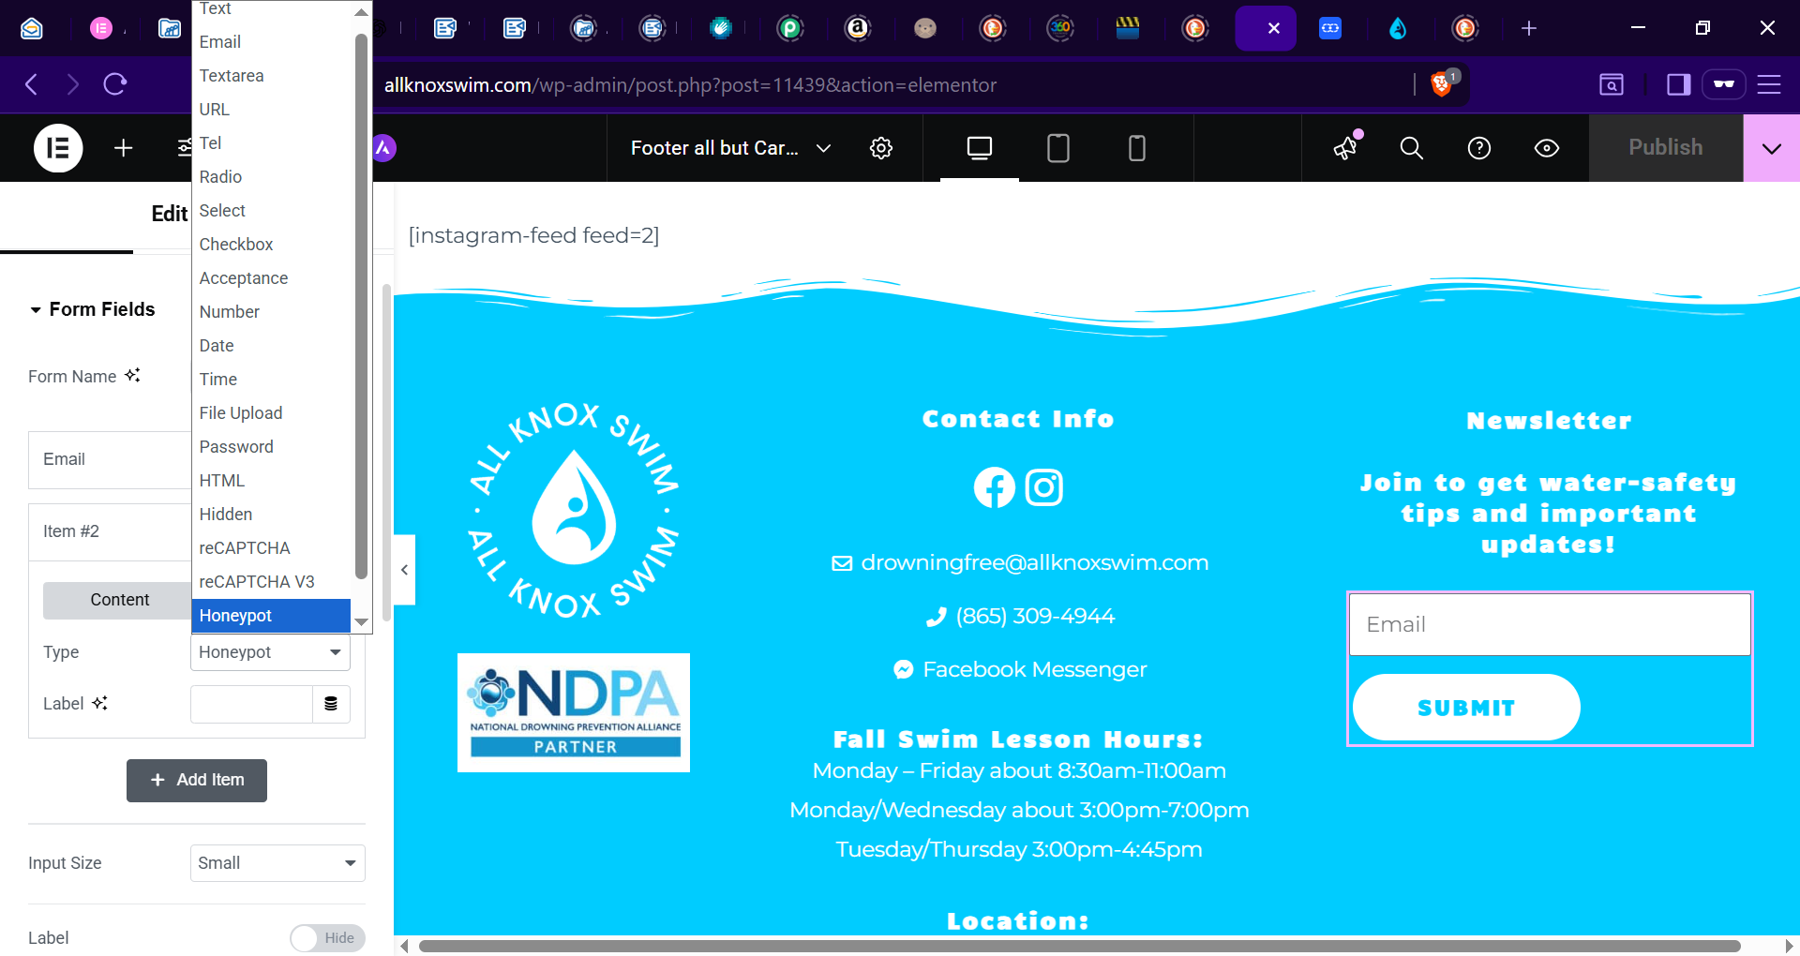Click the Publish button

1666,148
